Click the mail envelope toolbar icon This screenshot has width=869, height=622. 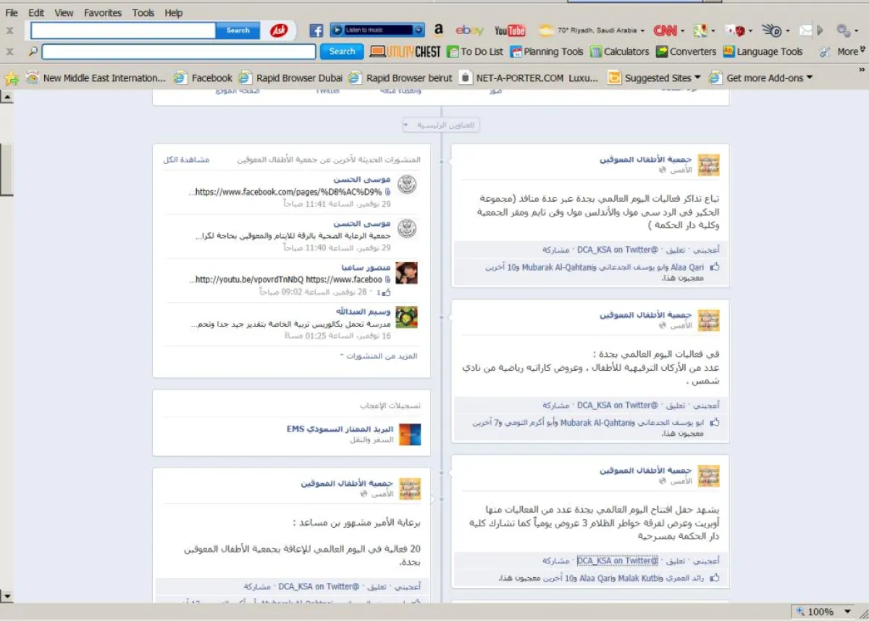tap(805, 30)
